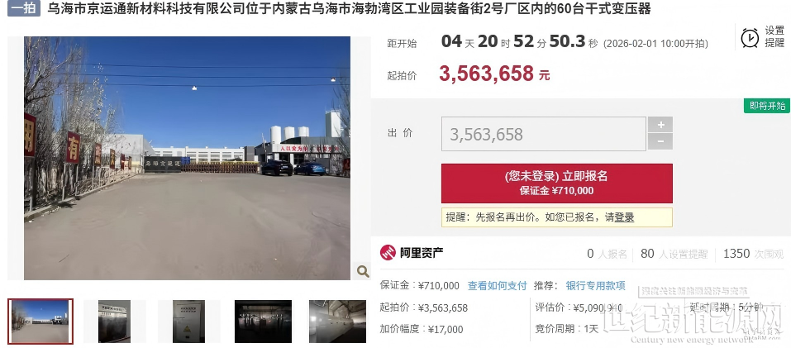Image resolution: width=791 pixels, height=348 pixels.
Task: Click the 设置提醒 reminder text
Action: (x=774, y=37)
